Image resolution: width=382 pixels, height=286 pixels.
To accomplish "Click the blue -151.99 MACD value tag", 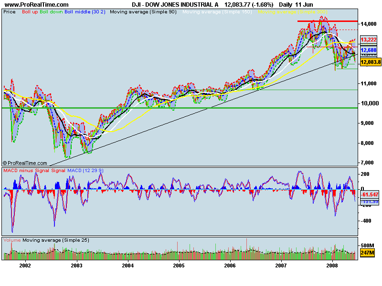I will coord(370,202).
